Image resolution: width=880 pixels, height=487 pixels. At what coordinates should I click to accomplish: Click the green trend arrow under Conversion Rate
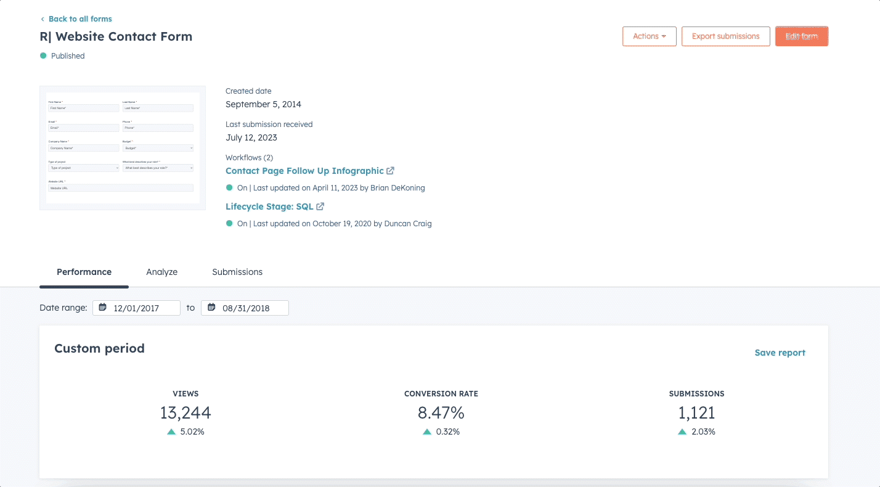[426, 432]
